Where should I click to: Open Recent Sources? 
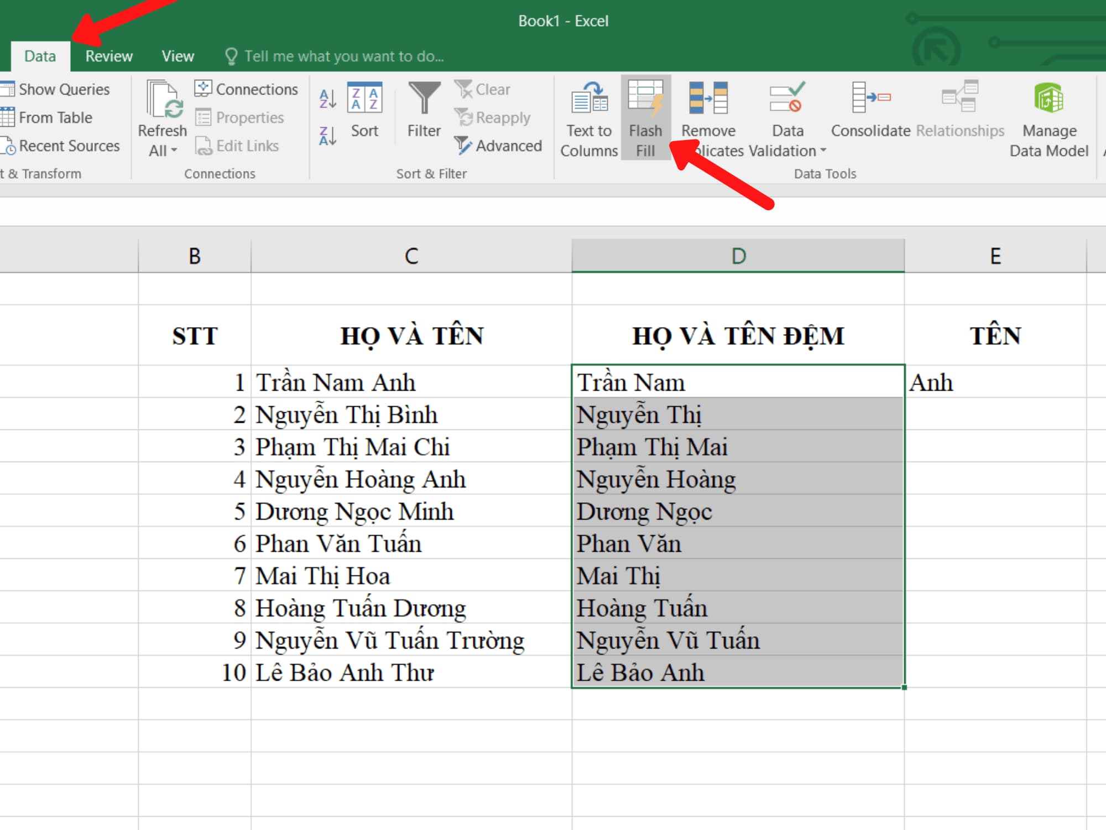pos(60,146)
